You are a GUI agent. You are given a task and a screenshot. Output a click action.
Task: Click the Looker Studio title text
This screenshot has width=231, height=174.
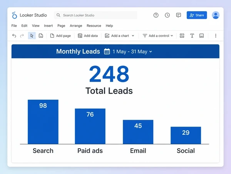pos(33,15)
